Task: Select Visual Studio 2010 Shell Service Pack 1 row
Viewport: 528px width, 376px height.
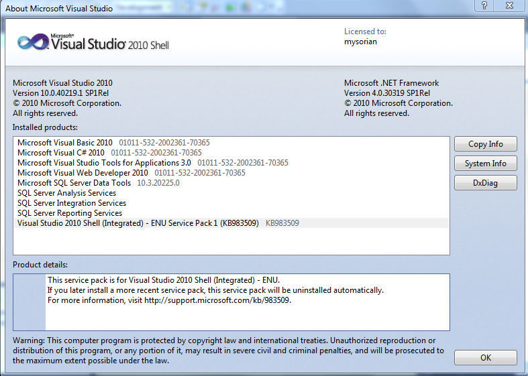Action: coord(231,223)
